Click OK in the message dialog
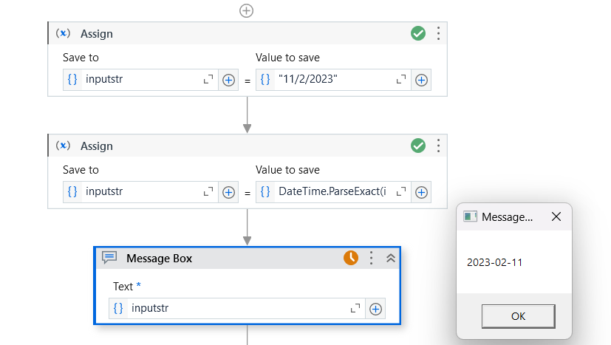This screenshot has width=611, height=345. pyautogui.click(x=518, y=316)
